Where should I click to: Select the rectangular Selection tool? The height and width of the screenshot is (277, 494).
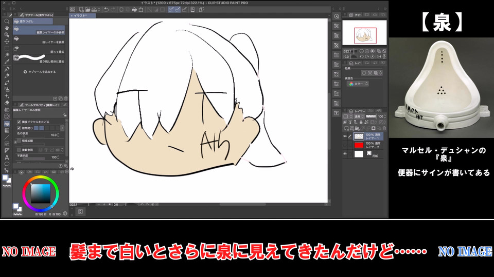tap(7, 48)
